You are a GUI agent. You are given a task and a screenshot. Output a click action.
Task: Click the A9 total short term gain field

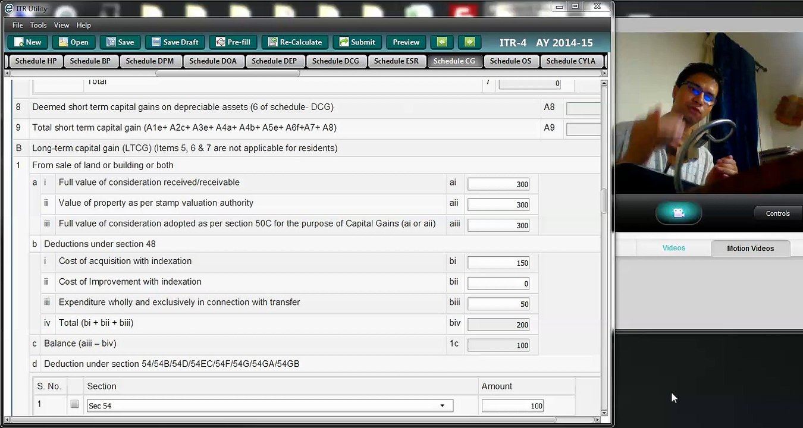click(583, 129)
